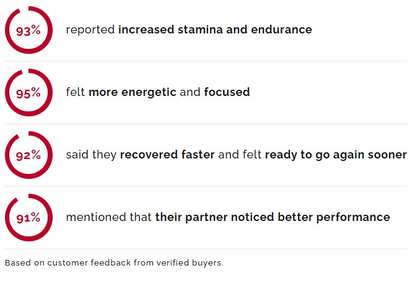Click the word "reported" in first row

click(90, 30)
